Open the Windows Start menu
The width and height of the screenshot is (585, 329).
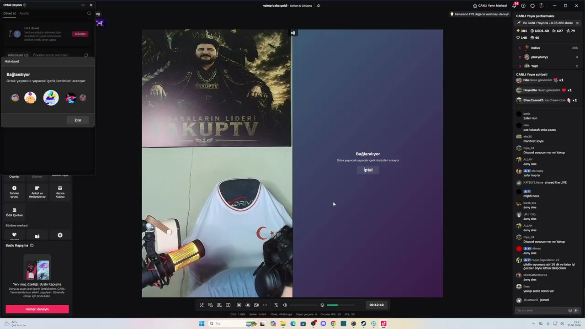(202, 324)
